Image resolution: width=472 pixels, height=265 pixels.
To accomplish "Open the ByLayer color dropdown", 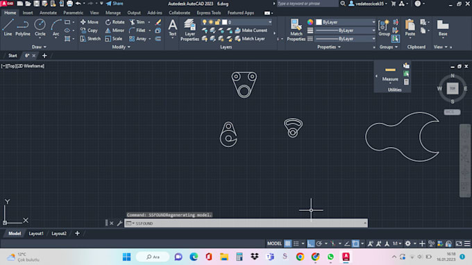I will point(346,22).
